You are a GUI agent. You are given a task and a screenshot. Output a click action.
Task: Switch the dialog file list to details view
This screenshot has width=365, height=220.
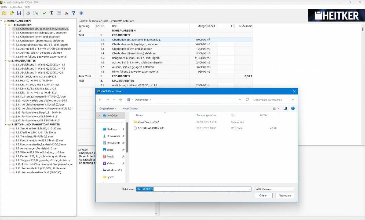click(274, 108)
